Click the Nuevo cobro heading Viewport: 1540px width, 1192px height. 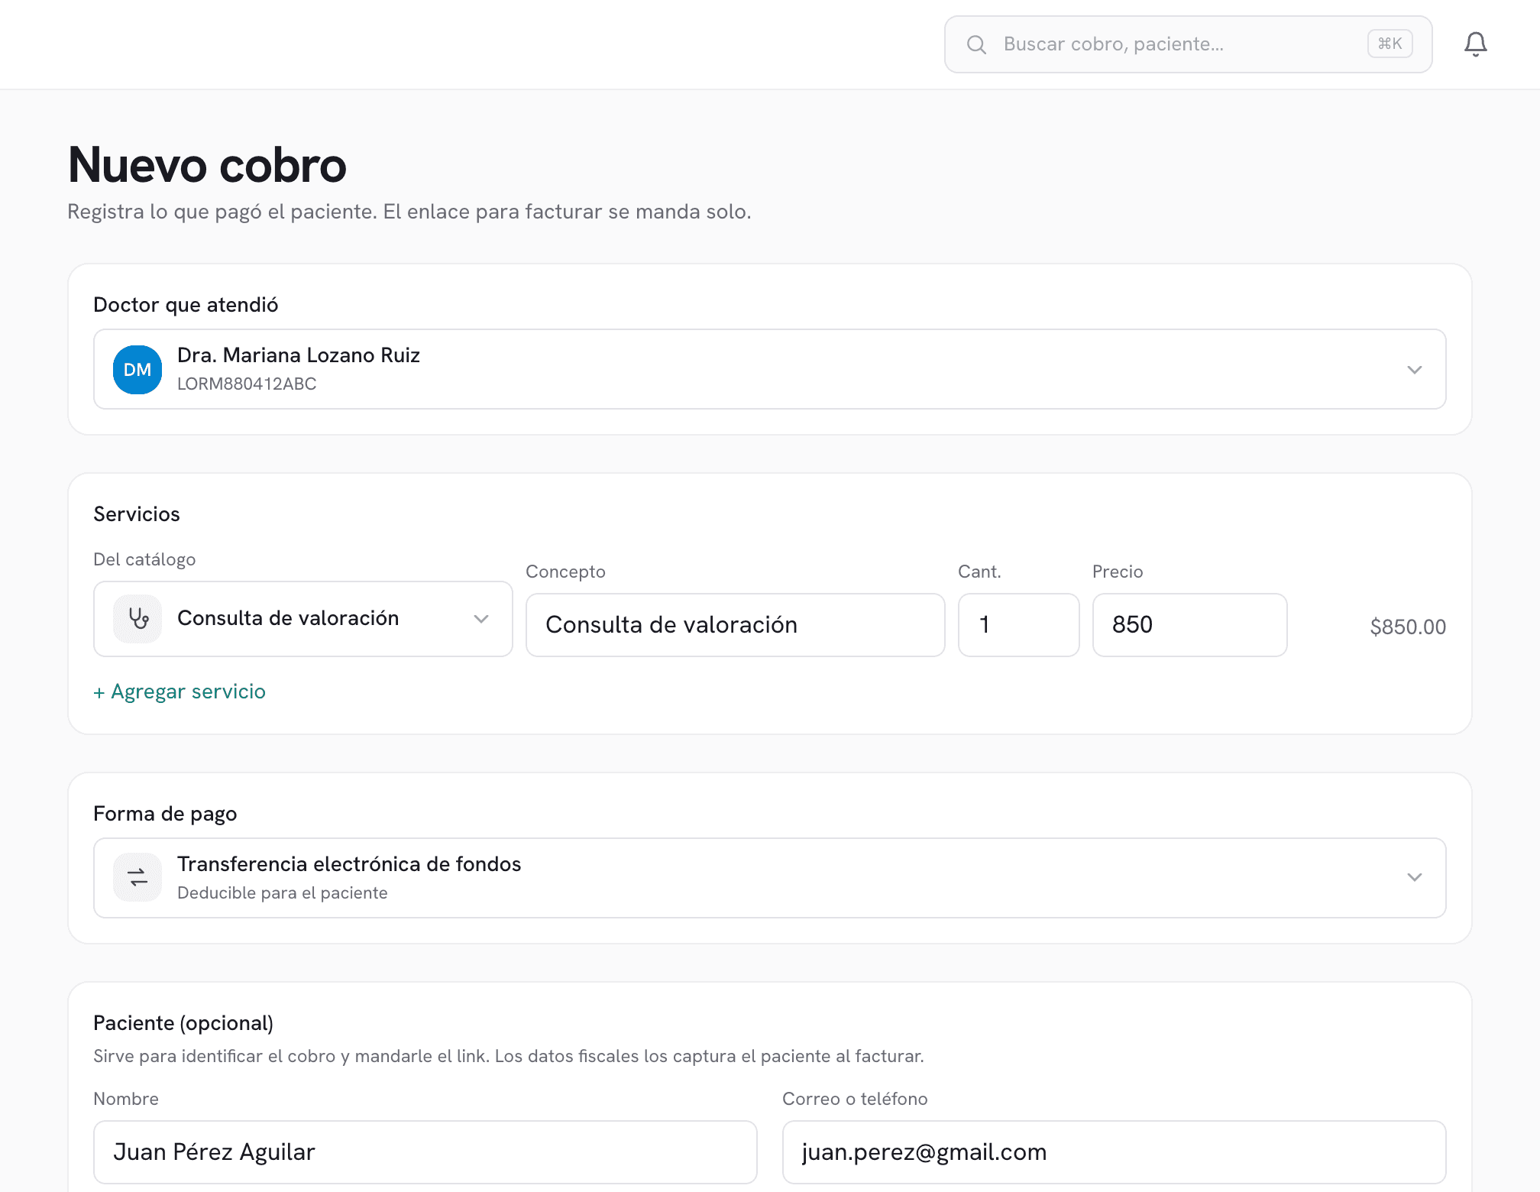point(207,165)
